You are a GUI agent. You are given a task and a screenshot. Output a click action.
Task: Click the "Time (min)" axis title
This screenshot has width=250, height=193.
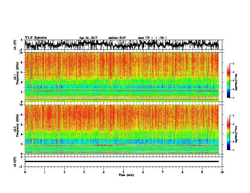(x=126, y=175)
